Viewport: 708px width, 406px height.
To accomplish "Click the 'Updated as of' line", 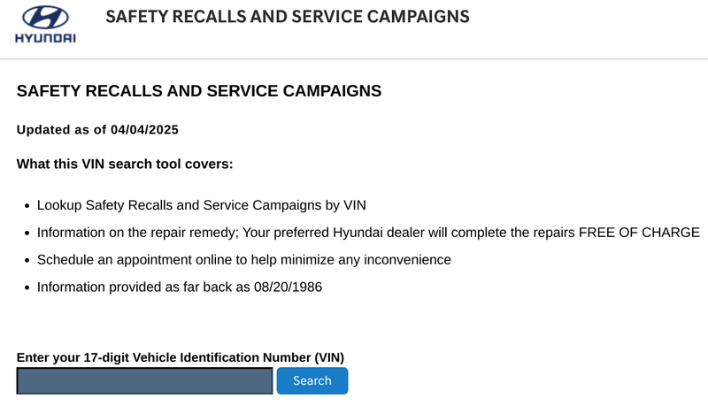I will tap(97, 130).
